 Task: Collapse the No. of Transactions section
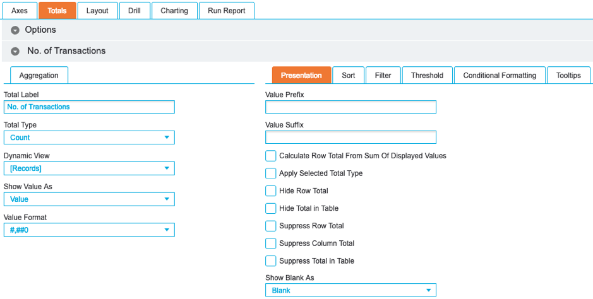click(x=15, y=51)
